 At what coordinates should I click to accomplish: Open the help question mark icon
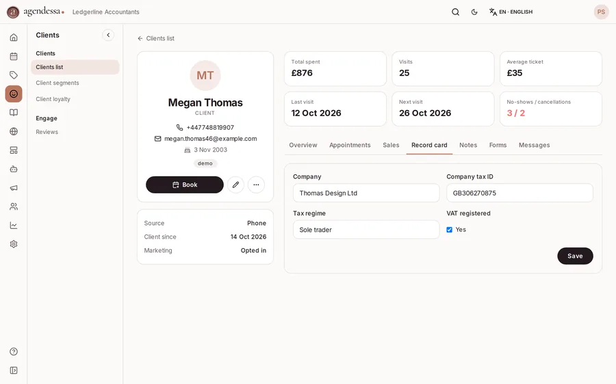(x=14, y=351)
